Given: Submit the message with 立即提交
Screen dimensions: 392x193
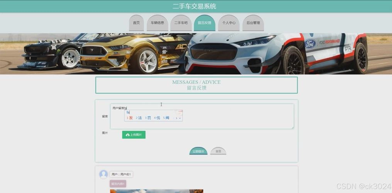Looking at the screenshot, I should (x=198, y=151).
